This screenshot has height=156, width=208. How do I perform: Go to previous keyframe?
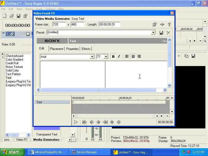[x=92, y=122]
